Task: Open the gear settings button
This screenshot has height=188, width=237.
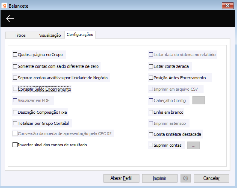Action: pos(186,178)
